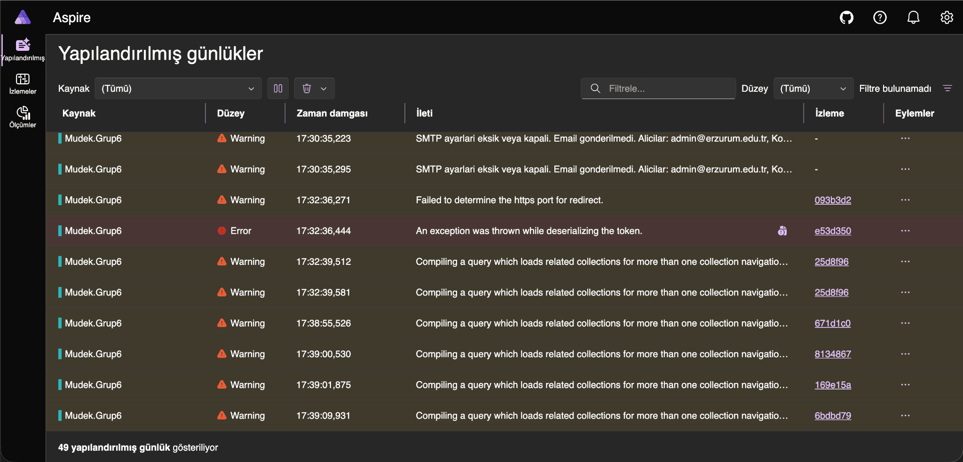Click the '49 yapılandırılmış günlük' status text
Viewport: 963px width, 462px height.
coord(114,447)
